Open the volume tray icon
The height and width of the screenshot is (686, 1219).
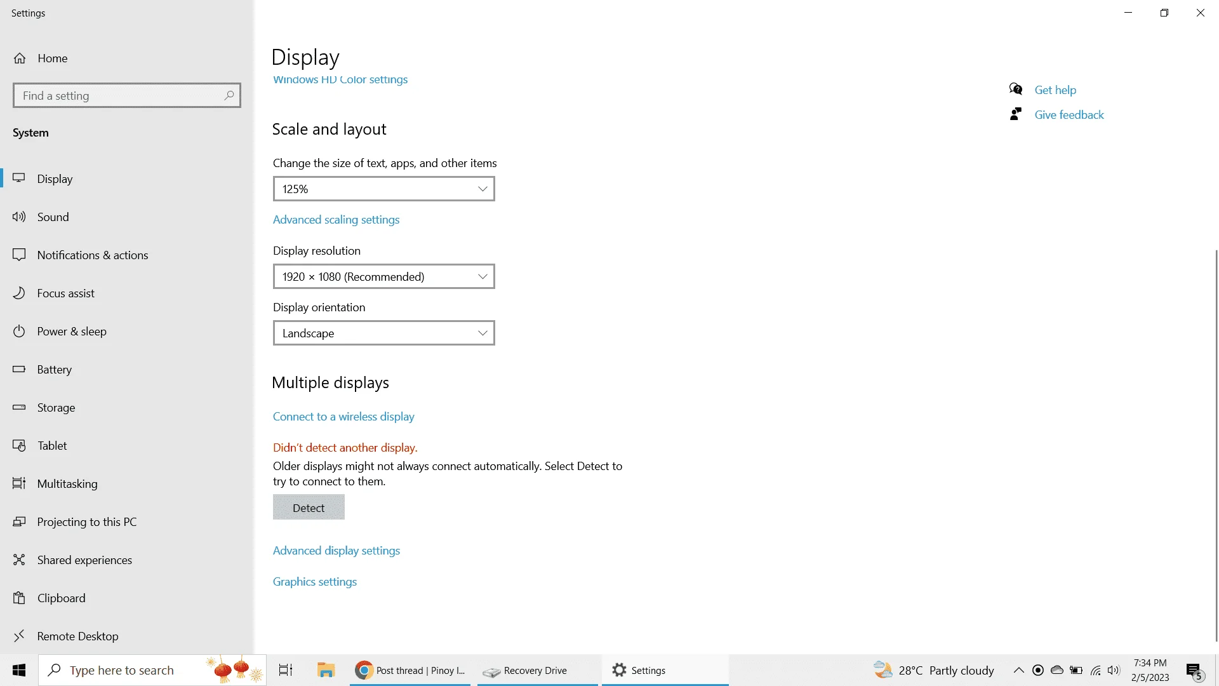1114,670
